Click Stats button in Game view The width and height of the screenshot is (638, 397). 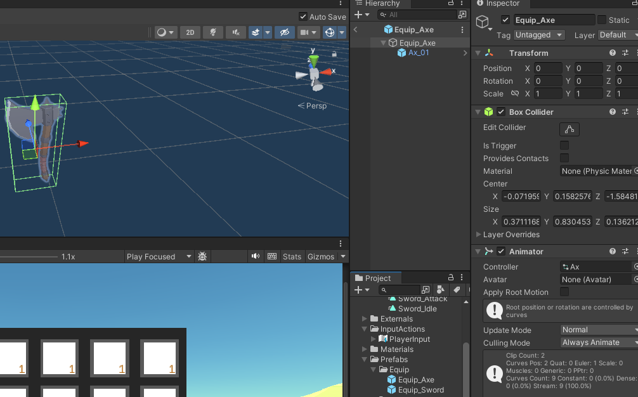(x=292, y=257)
